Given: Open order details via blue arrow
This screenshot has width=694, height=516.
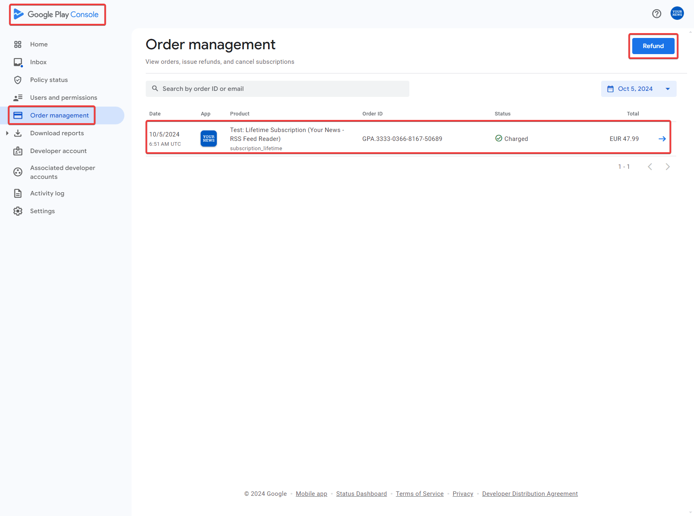Looking at the screenshot, I should pos(662,138).
